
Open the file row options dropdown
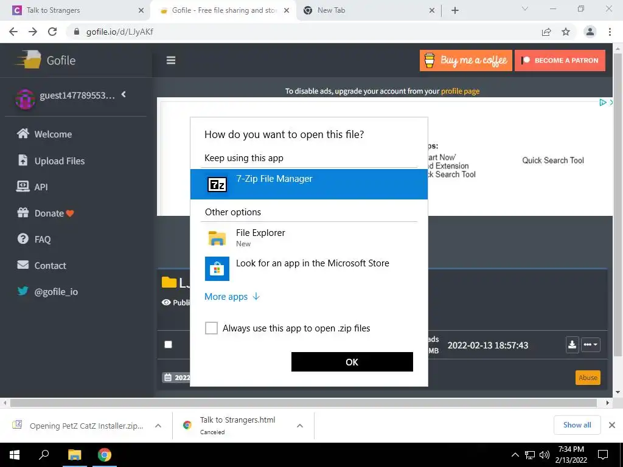(590, 344)
